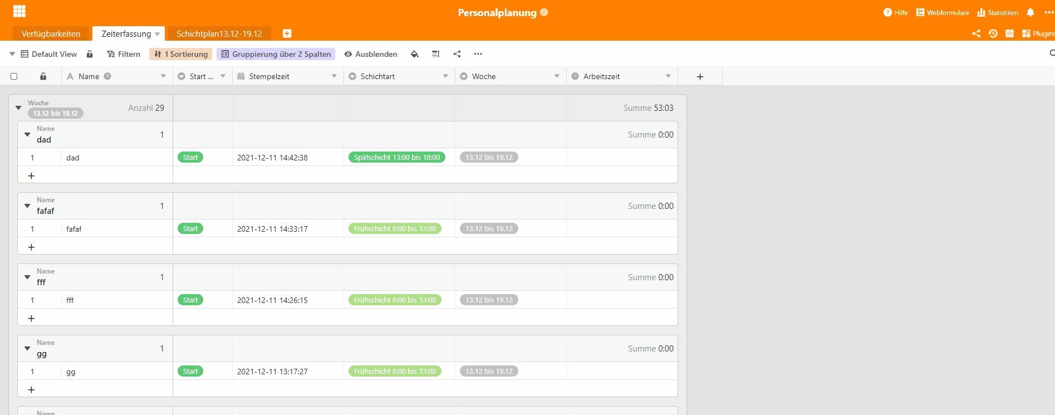The height and width of the screenshot is (415, 1055).
Task: Open the Schichtart column dropdown arrow
Action: pyautogui.click(x=445, y=76)
